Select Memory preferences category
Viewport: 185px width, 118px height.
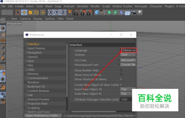pyautogui.click(x=33, y=74)
